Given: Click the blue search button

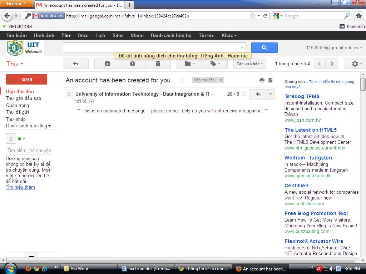Looking at the screenshot, I should click(264, 47).
